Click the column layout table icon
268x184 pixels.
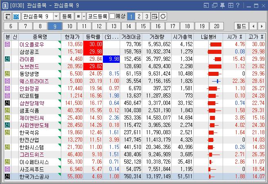[x=155, y=17]
